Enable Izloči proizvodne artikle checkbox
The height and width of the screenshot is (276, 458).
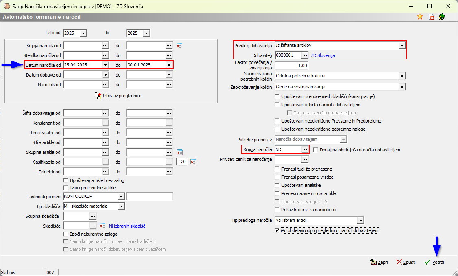[66, 188]
